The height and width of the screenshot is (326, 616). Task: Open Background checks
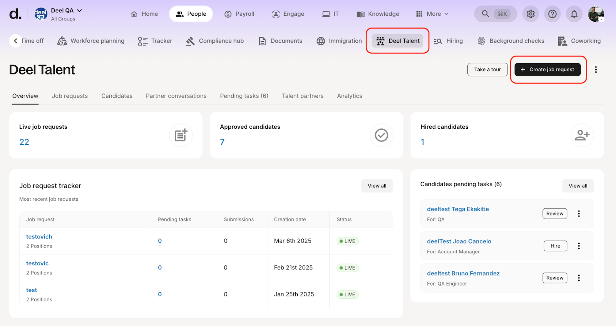[511, 41]
